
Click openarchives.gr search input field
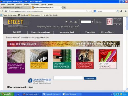68,78
